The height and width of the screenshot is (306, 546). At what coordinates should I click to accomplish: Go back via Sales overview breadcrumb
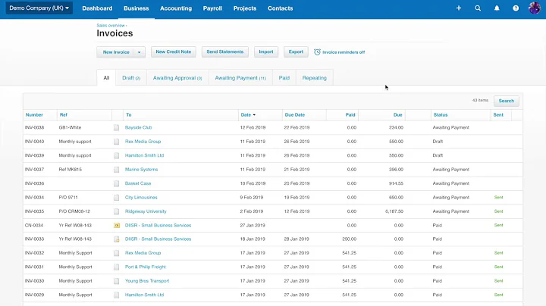(111, 26)
